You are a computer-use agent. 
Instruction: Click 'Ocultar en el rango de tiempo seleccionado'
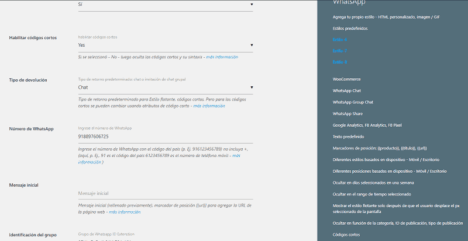pos(372,194)
